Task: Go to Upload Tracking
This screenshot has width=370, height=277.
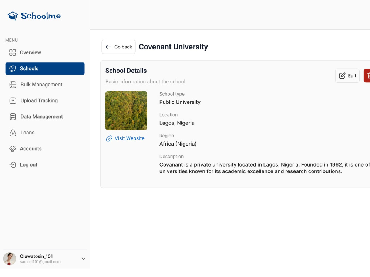Action: [x=45, y=100]
